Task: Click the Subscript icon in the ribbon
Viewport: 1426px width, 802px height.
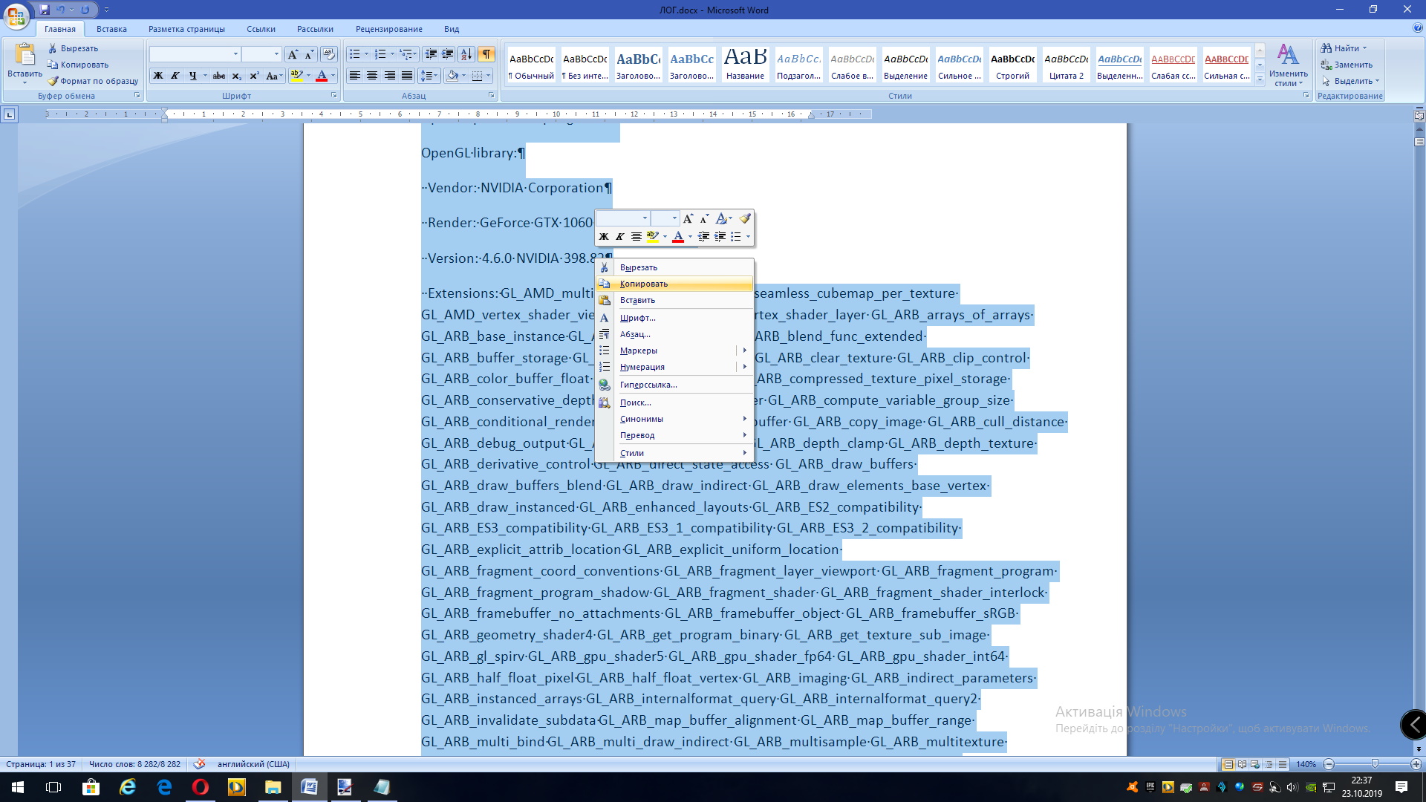Action: [236, 76]
